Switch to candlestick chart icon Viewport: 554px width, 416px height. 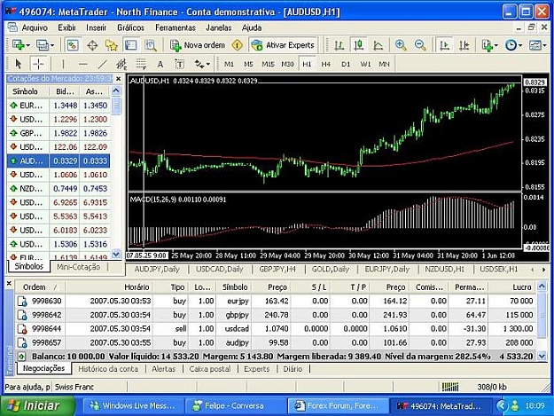359,45
